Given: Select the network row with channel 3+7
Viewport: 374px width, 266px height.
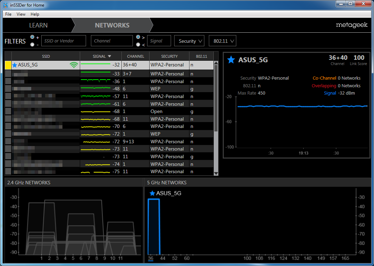Looking at the screenshot, I should pos(109,74).
